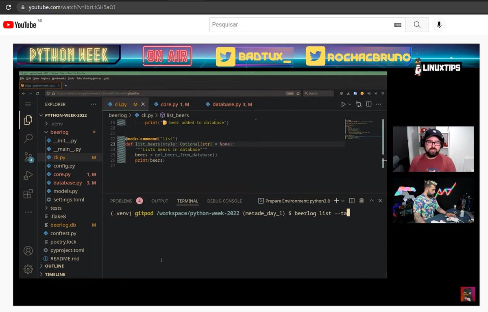Open __init__.py in the explorer
The image size is (488, 312).
[65, 141]
